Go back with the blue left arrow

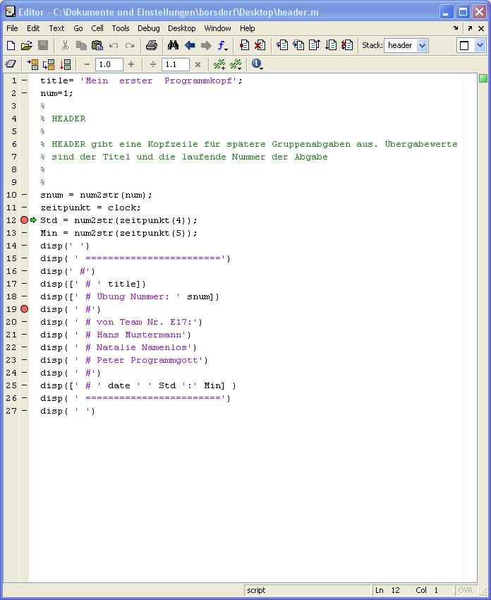click(190, 46)
